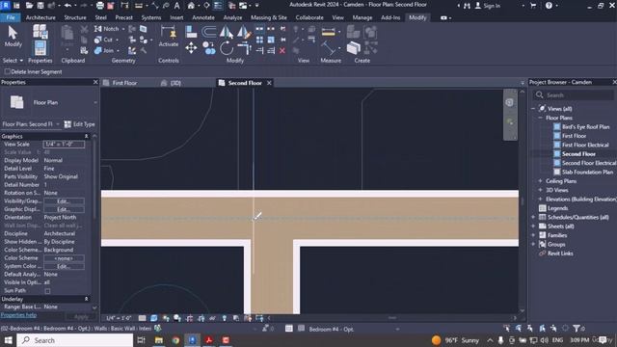Viewport: 617px width, 347px height.
Task: Click the View Scale input field
Action: pyautogui.click(x=64, y=145)
